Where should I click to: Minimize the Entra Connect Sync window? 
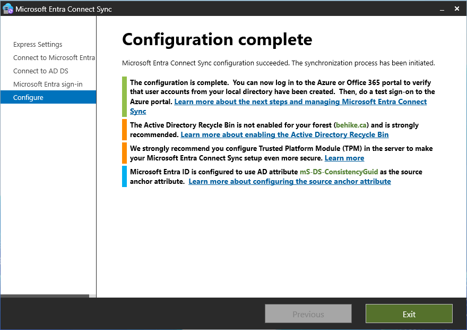tap(441, 9)
